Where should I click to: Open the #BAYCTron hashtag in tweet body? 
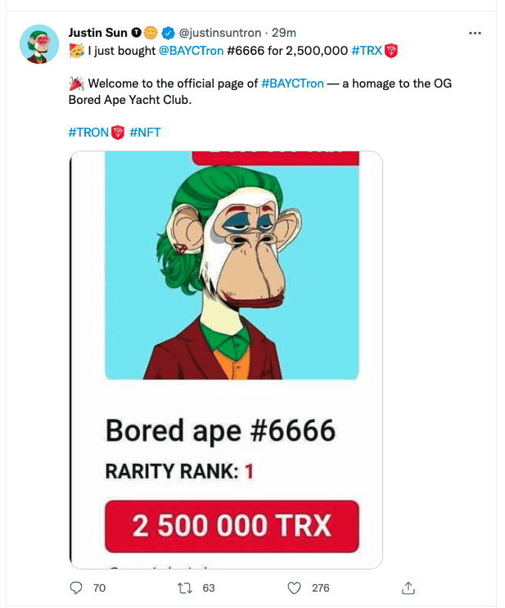click(x=293, y=83)
